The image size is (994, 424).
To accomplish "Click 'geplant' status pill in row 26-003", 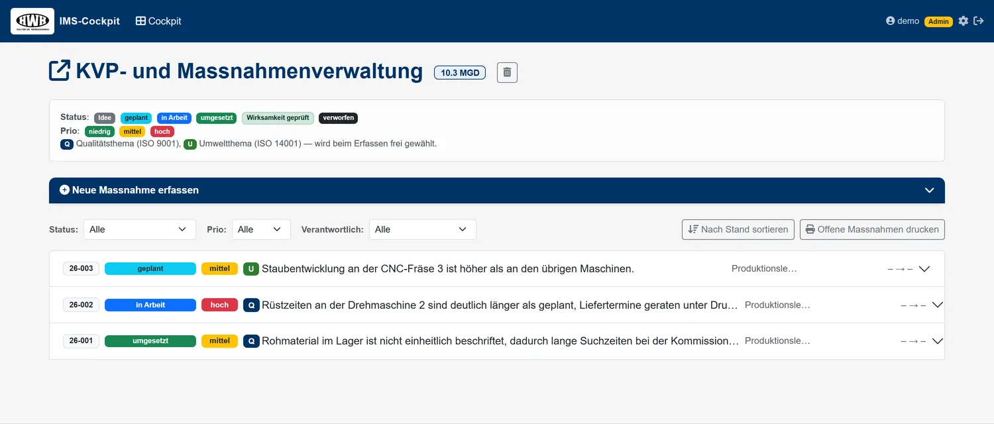I will 150,268.
